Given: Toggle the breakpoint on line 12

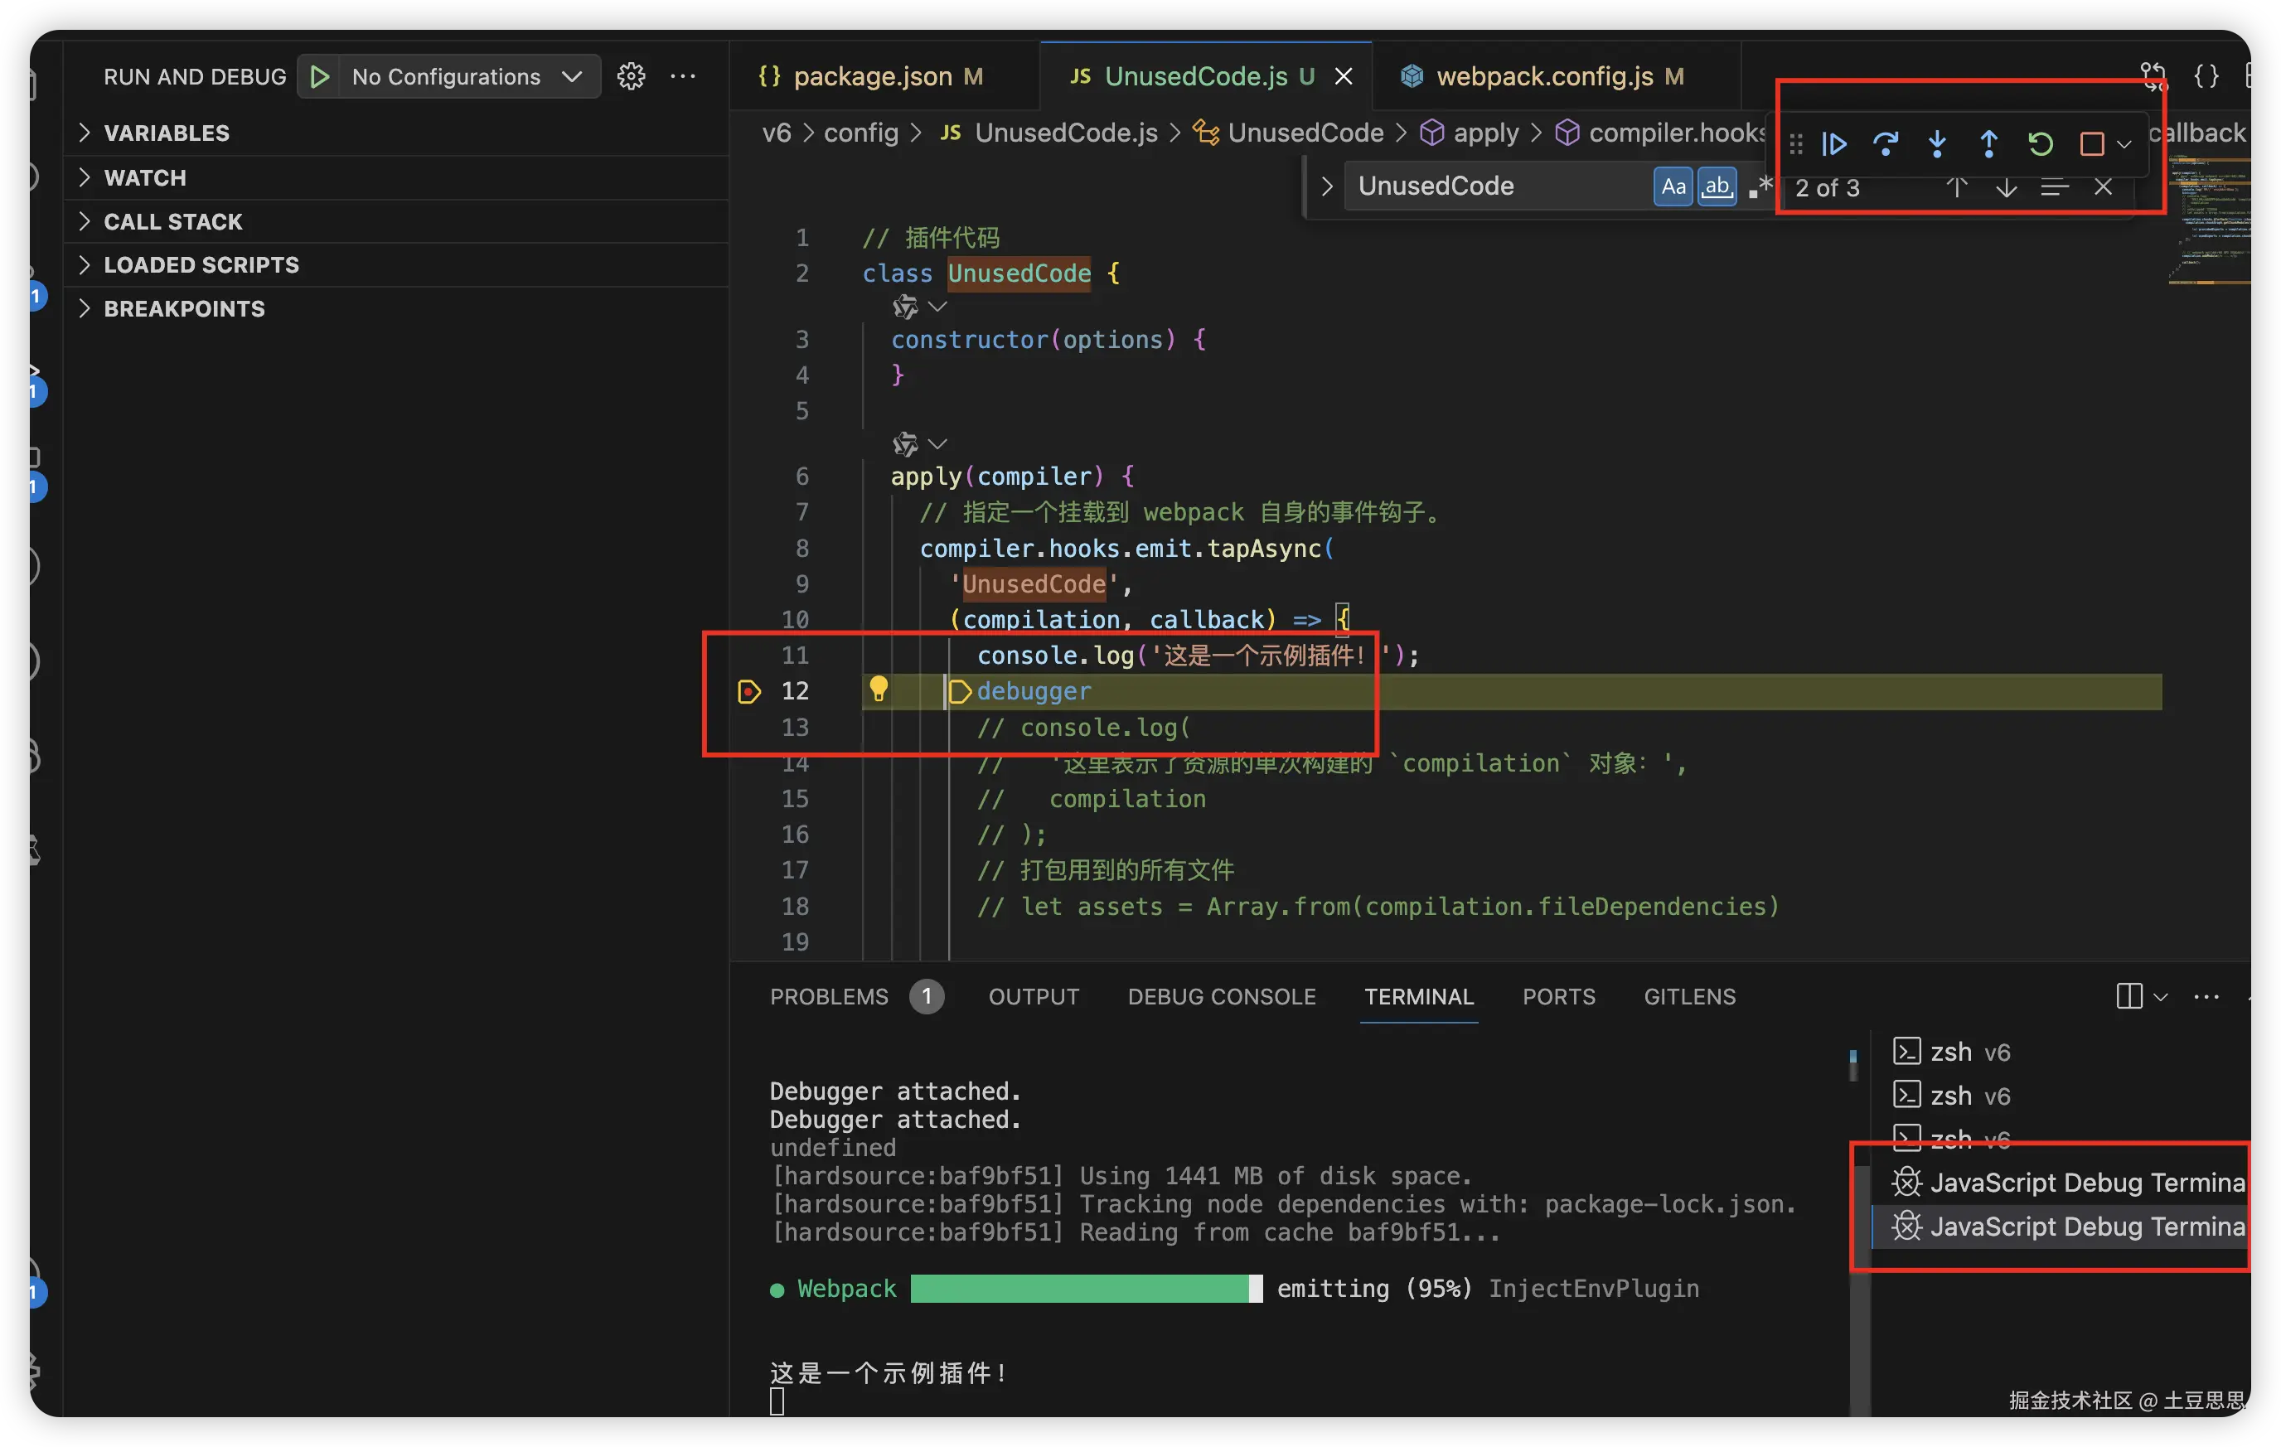Looking at the screenshot, I should [x=748, y=692].
